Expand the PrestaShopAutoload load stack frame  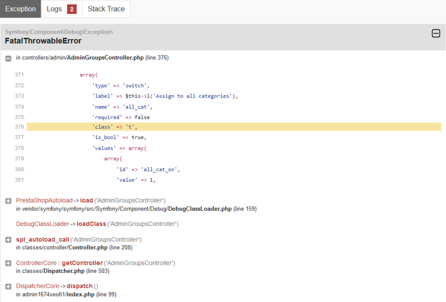click(8, 200)
